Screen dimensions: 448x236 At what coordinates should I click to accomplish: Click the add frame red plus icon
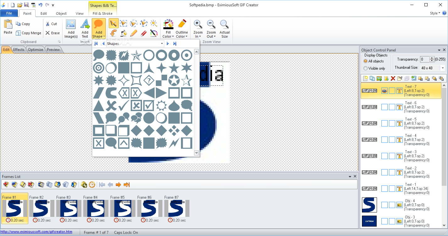[x=6, y=185]
